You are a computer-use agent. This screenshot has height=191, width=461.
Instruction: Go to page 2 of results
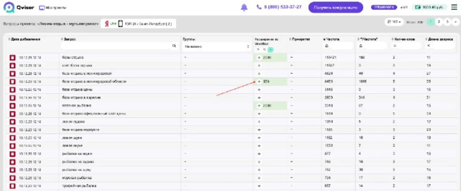point(439,22)
